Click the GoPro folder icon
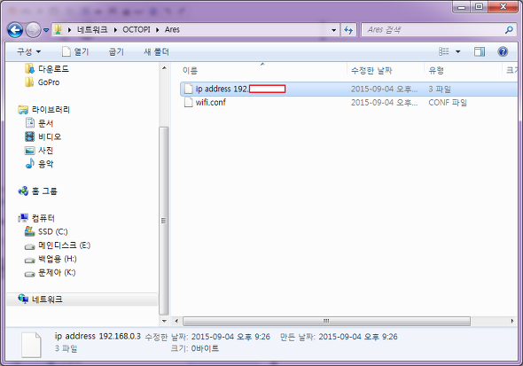Screen dimensions: 523x366 tap(29, 82)
